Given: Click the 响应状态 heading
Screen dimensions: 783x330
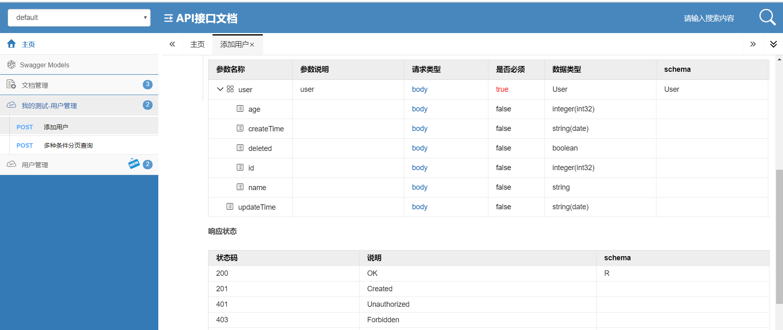Looking at the screenshot, I should tap(222, 231).
